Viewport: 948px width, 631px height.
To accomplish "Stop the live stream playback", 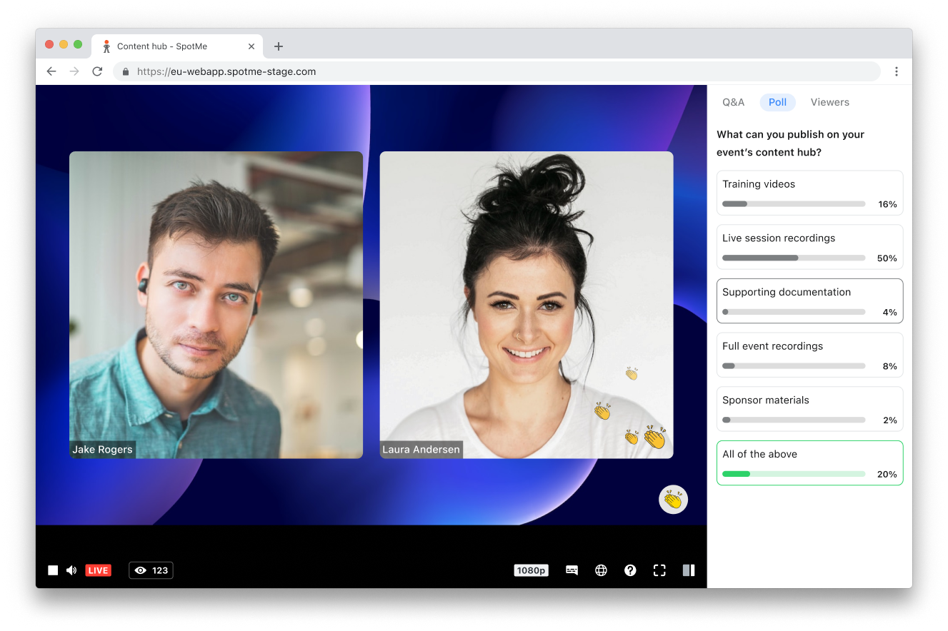I will (x=53, y=570).
